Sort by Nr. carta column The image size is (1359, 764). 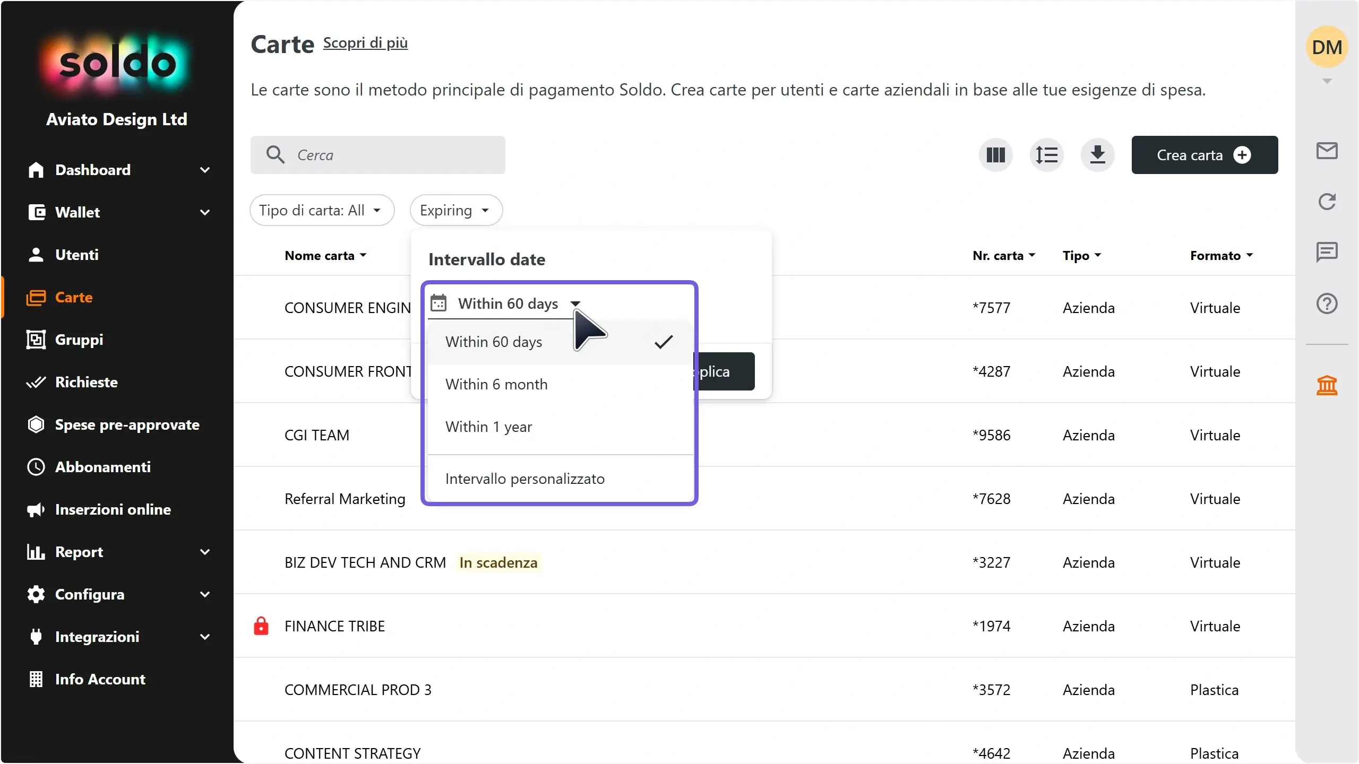coord(1004,255)
